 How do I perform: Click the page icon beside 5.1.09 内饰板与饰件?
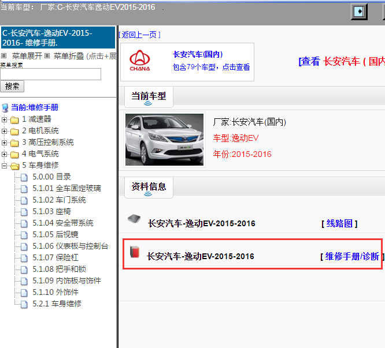click(24, 281)
